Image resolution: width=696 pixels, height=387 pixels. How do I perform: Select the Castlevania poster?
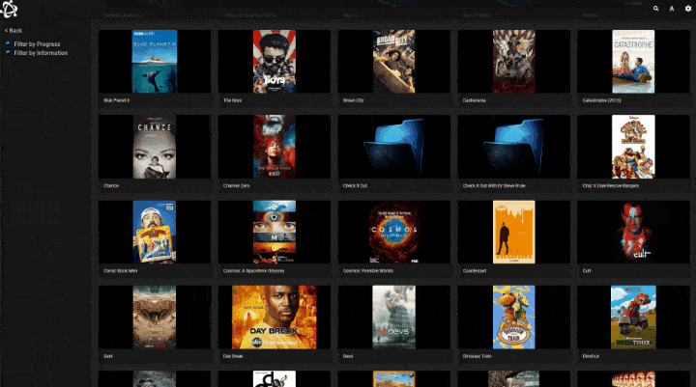[x=514, y=62]
